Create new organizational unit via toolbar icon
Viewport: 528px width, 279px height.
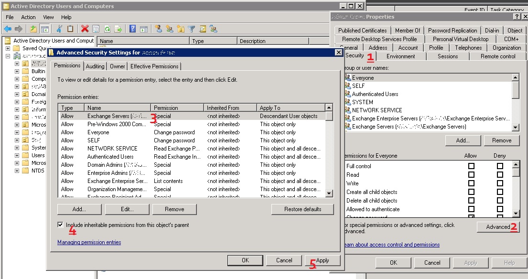(180, 29)
